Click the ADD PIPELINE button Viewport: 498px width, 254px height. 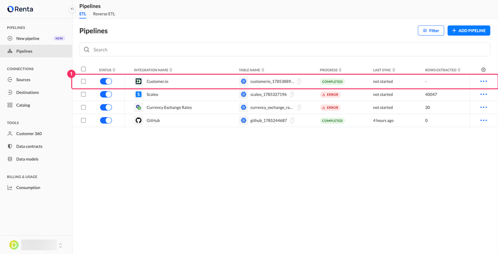[469, 30]
